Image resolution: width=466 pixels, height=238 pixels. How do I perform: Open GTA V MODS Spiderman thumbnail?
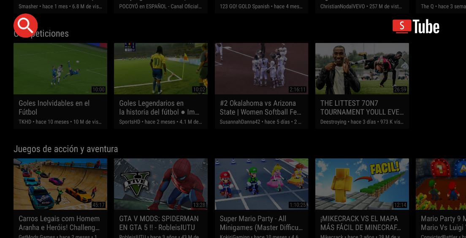(161, 184)
